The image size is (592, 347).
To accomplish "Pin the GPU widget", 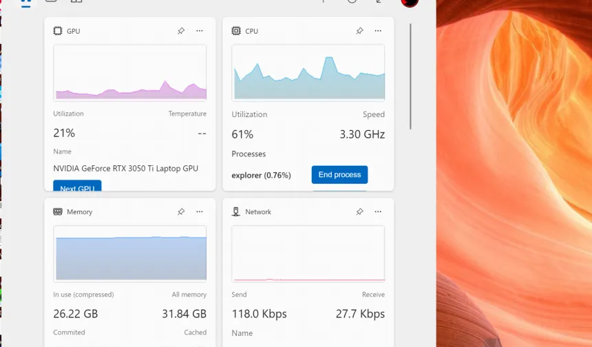I will pos(181,31).
